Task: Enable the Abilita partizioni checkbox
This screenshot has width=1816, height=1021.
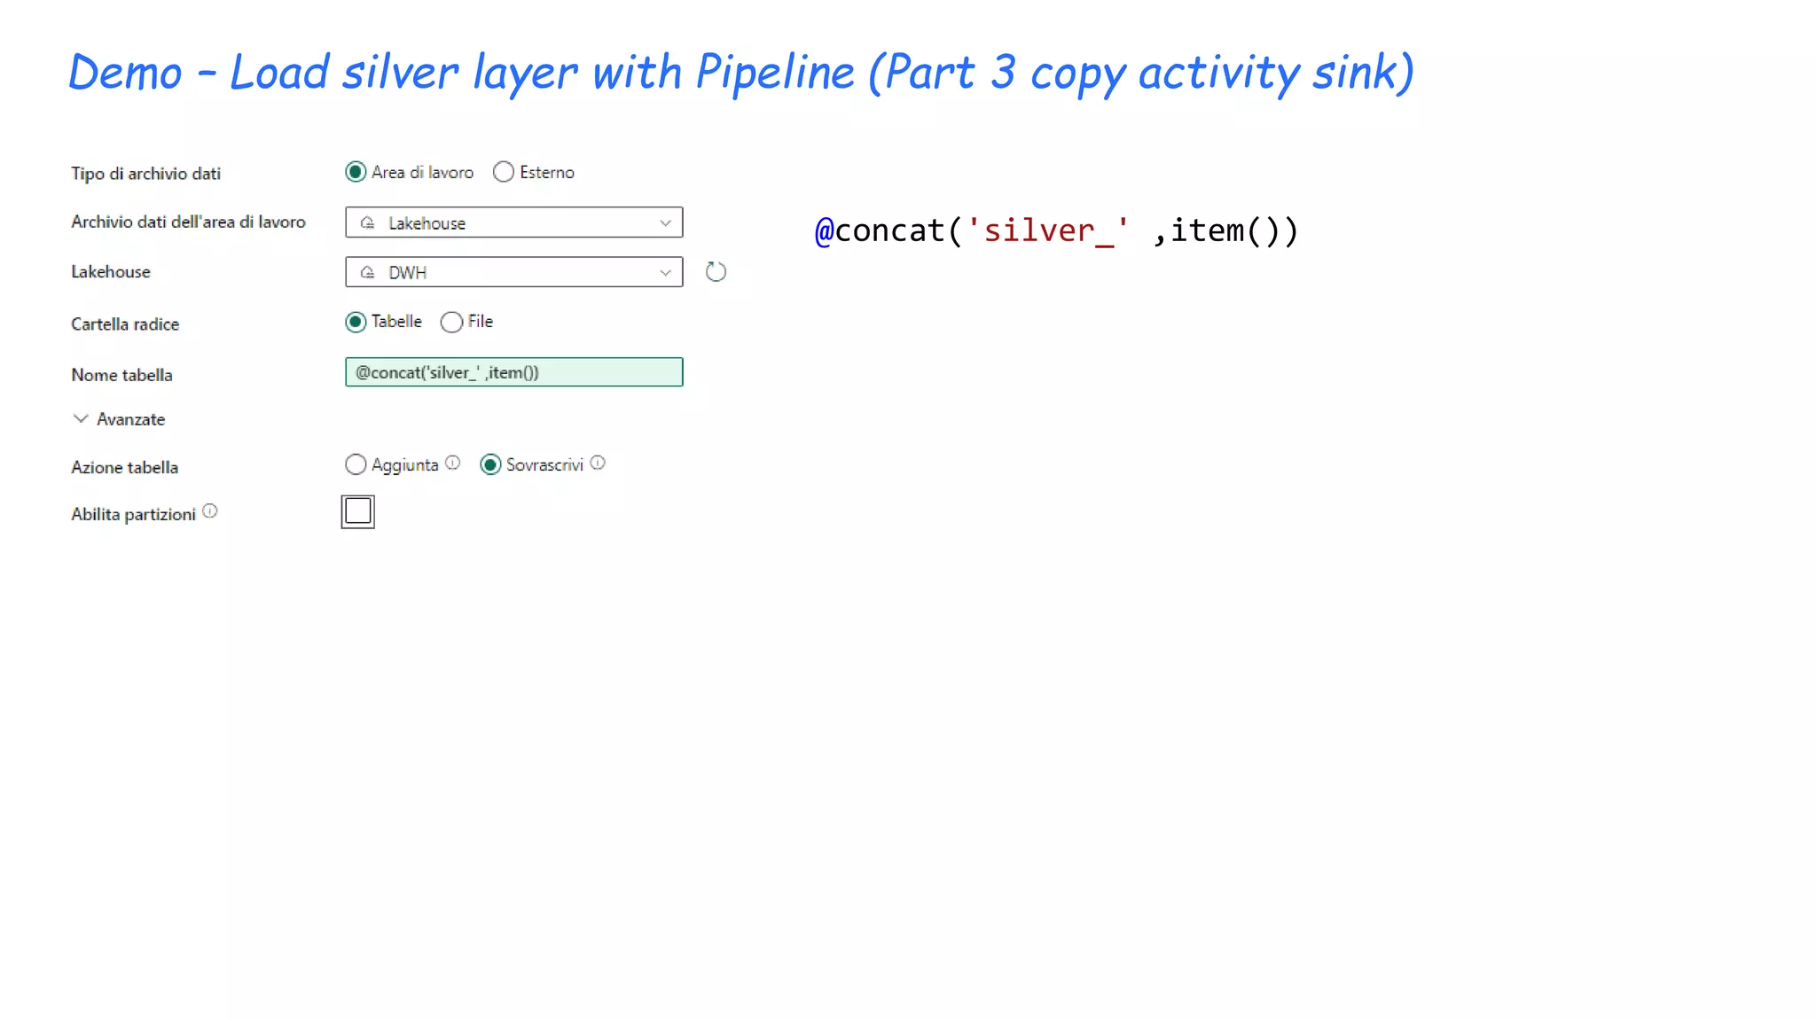Action: click(357, 511)
